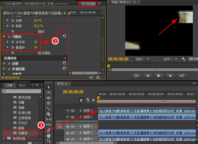Expand the 垂直块 property
Viewport: 198px width, 144px height.
click(8, 47)
